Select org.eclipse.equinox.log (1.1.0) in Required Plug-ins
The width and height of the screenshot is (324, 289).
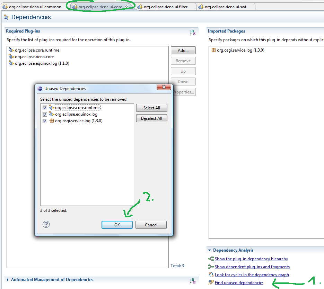coord(42,63)
